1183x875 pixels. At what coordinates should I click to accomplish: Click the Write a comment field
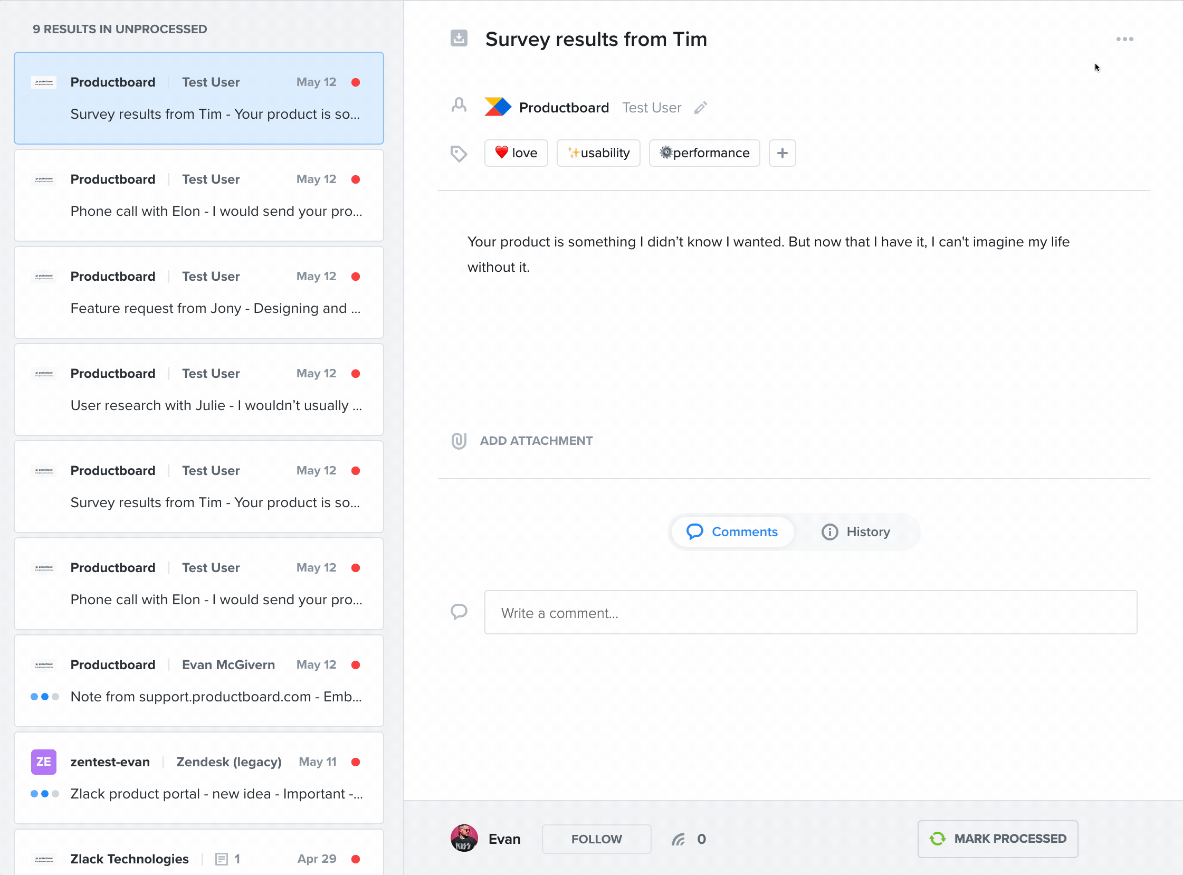point(810,612)
